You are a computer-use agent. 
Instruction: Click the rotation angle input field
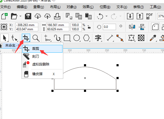pyautogui.click(x=109, y=27)
